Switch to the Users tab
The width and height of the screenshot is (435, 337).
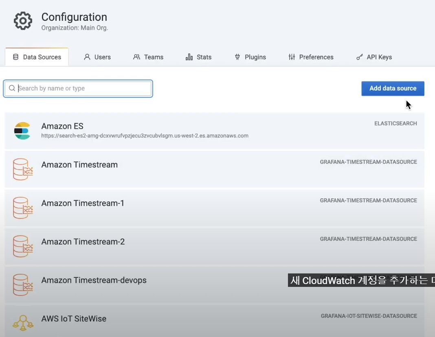(97, 57)
